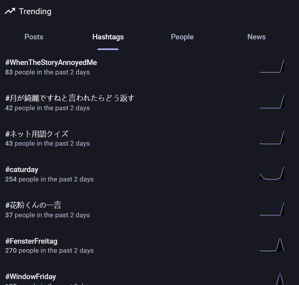Click the sparkline chart for #WhenTheStoryAnnoyedMe
299x285 pixels.
(272, 67)
